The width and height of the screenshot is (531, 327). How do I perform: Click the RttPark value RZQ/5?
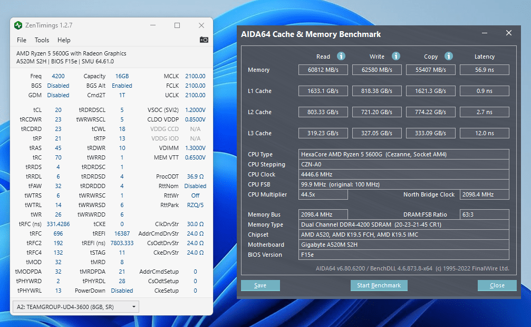(195, 205)
